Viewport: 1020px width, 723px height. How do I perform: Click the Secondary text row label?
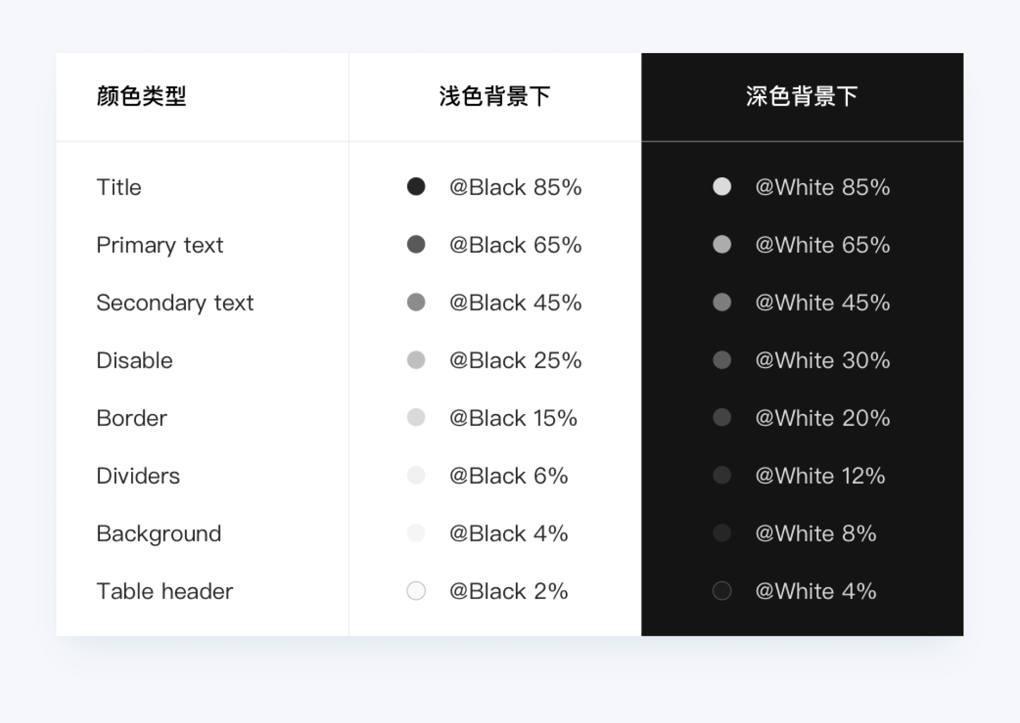point(175,303)
